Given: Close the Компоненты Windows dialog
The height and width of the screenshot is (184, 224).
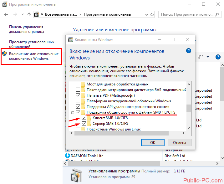Looking at the screenshot, I should tap(188, 39).
